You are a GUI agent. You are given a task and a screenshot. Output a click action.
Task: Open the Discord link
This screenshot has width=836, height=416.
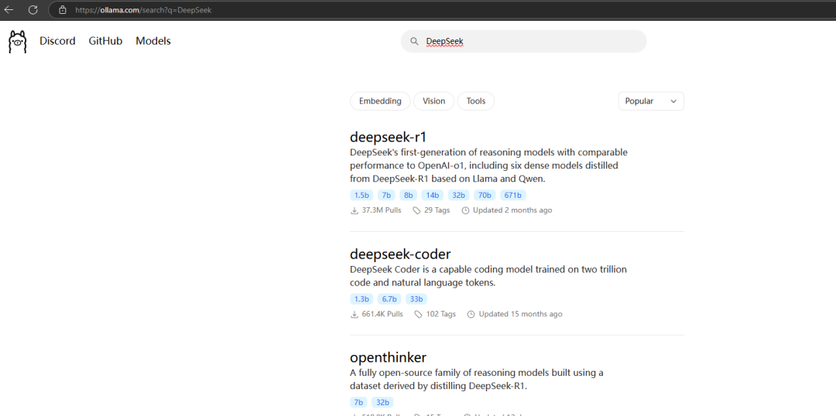[x=57, y=41]
